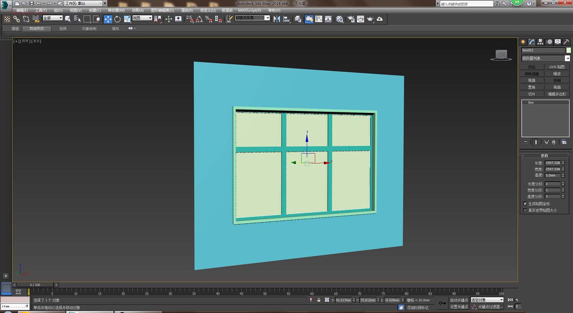Open the 渲染(R) menu

(187, 10)
